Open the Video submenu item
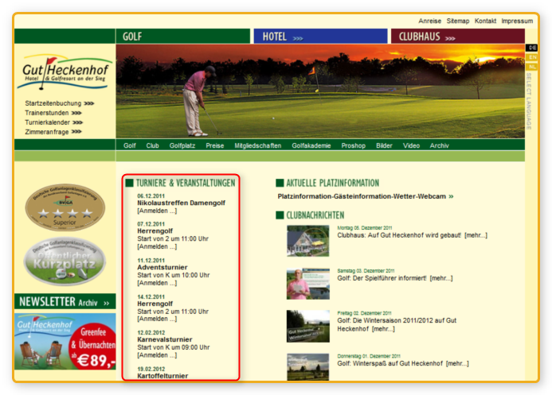The height and width of the screenshot is (395, 552). 411,145
